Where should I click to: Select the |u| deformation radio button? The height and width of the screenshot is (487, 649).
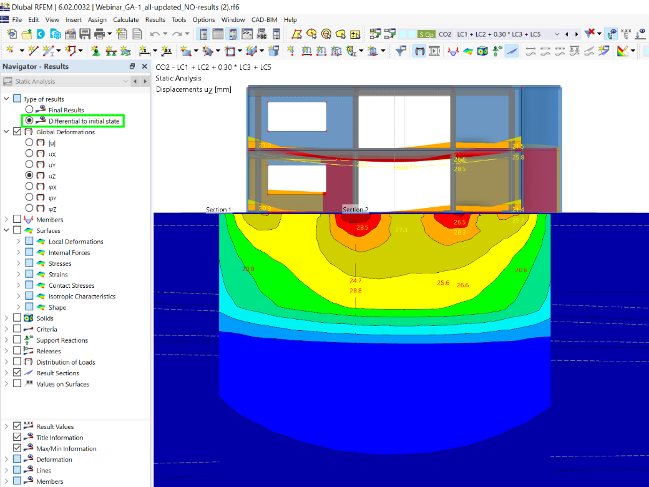point(29,142)
